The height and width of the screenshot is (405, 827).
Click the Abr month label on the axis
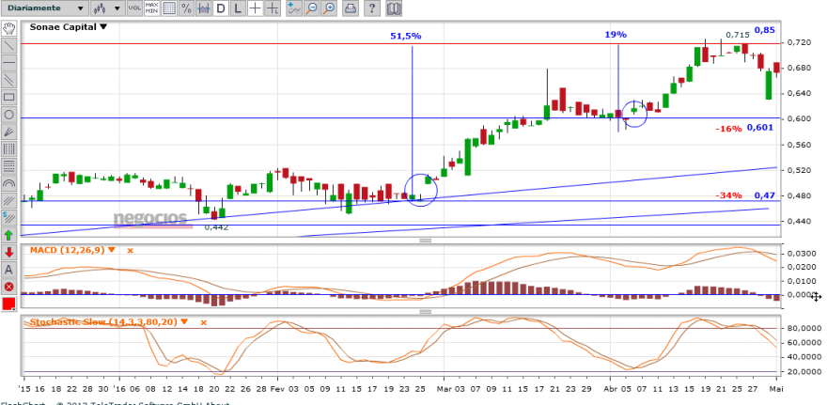point(611,389)
